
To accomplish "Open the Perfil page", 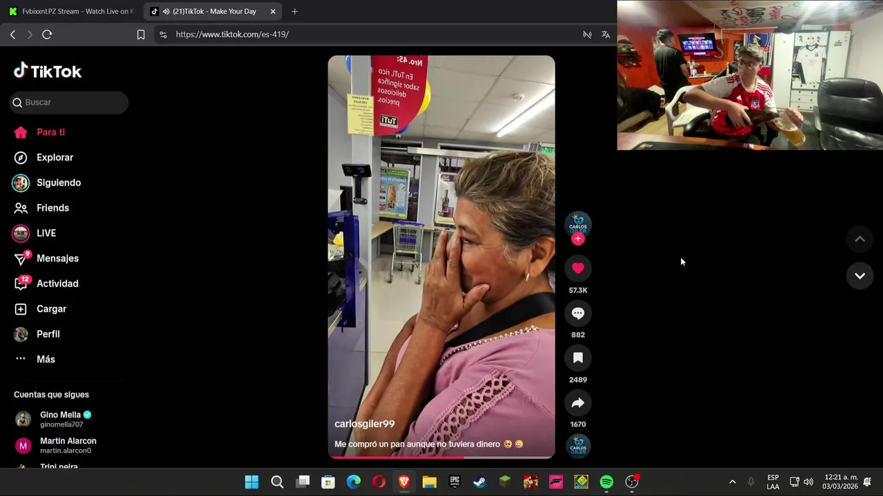I will pyautogui.click(x=37, y=334).
